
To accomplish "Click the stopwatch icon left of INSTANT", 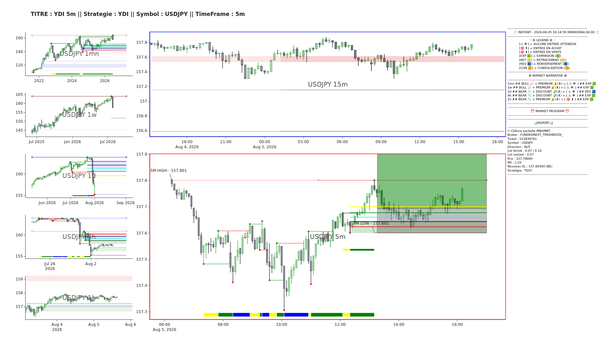I will tap(515, 32).
